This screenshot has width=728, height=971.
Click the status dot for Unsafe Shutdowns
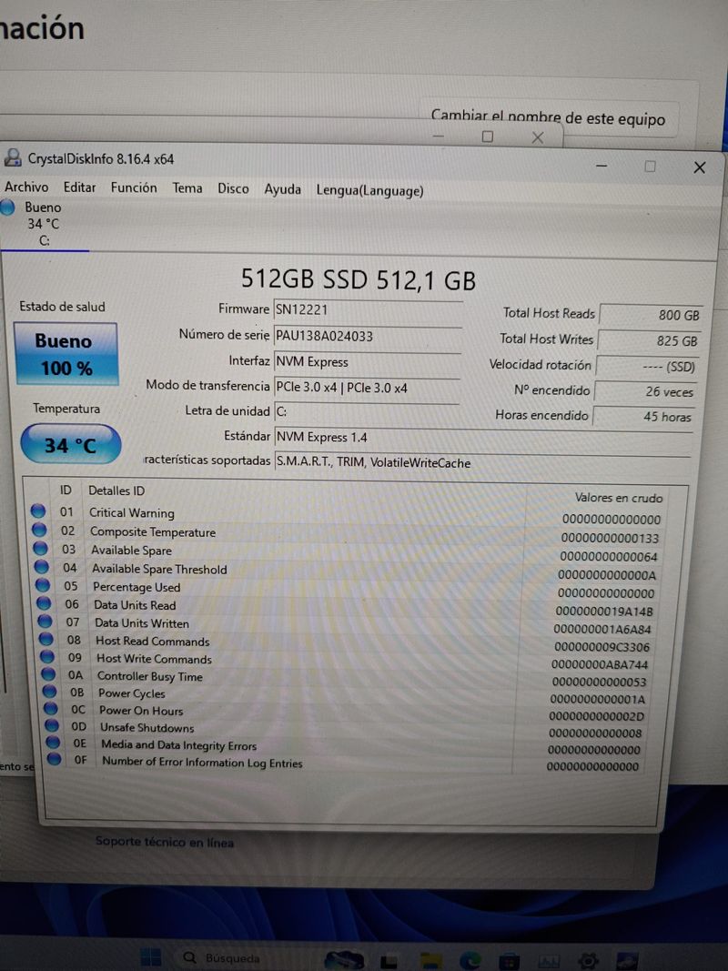[54, 725]
